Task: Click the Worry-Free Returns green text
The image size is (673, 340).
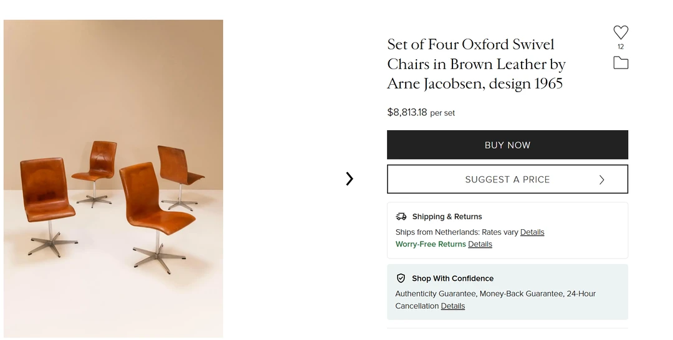Action: click(431, 244)
